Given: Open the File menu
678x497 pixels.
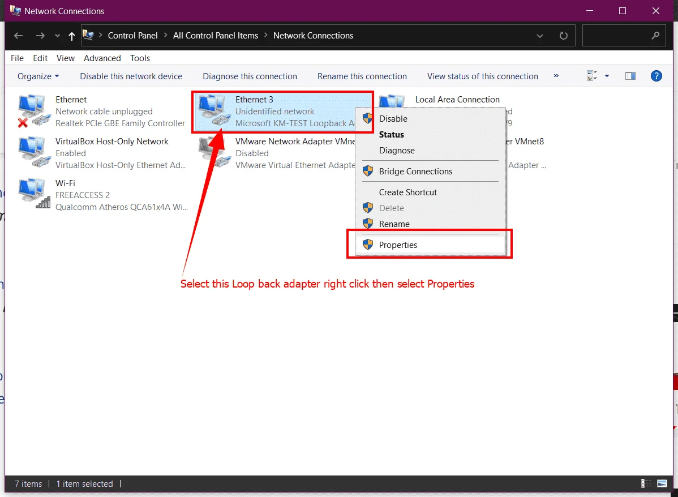Looking at the screenshot, I should click(18, 58).
